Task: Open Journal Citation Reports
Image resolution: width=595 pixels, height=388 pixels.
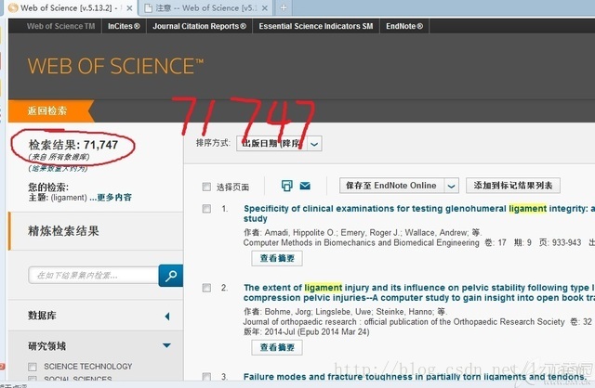Action: (199, 26)
